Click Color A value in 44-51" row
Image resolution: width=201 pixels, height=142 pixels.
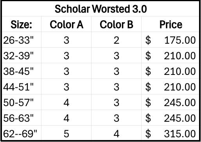click(66, 87)
